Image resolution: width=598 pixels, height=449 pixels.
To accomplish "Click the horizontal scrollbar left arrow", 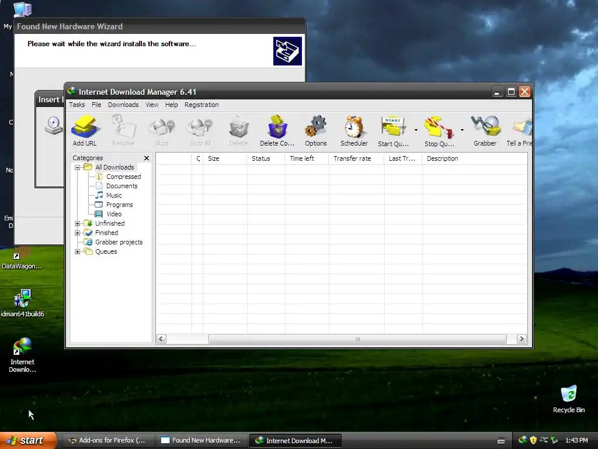I will point(161,339).
